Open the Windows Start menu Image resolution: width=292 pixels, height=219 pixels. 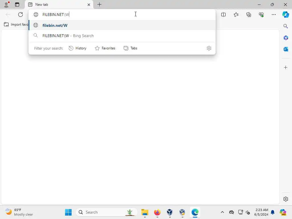click(x=68, y=212)
